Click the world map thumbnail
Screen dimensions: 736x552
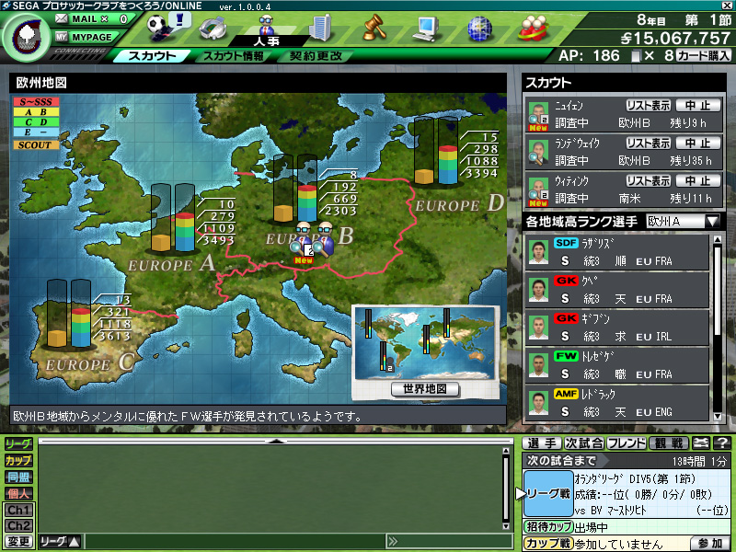425,342
